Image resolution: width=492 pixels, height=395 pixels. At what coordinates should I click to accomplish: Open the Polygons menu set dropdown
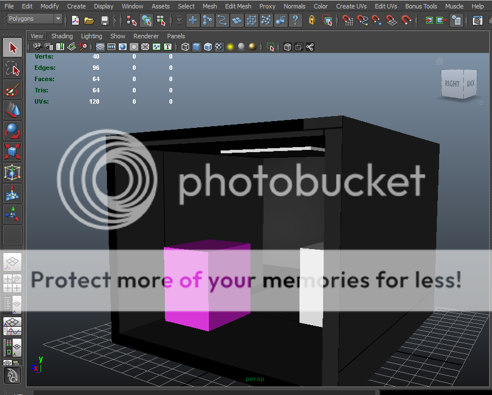pos(34,19)
